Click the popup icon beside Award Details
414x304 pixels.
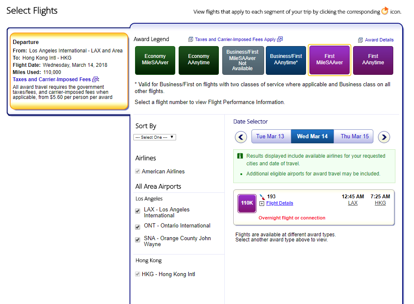[360, 40]
